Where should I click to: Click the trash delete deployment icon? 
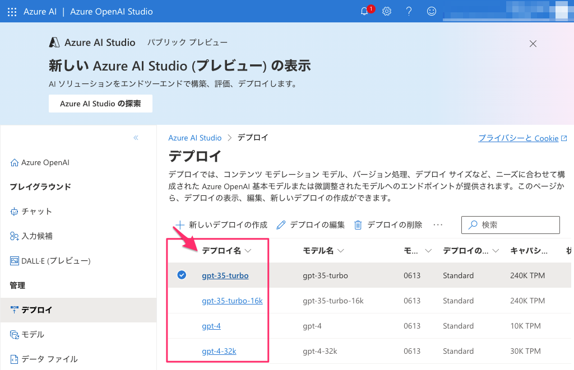pyautogui.click(x=358, y=225)
